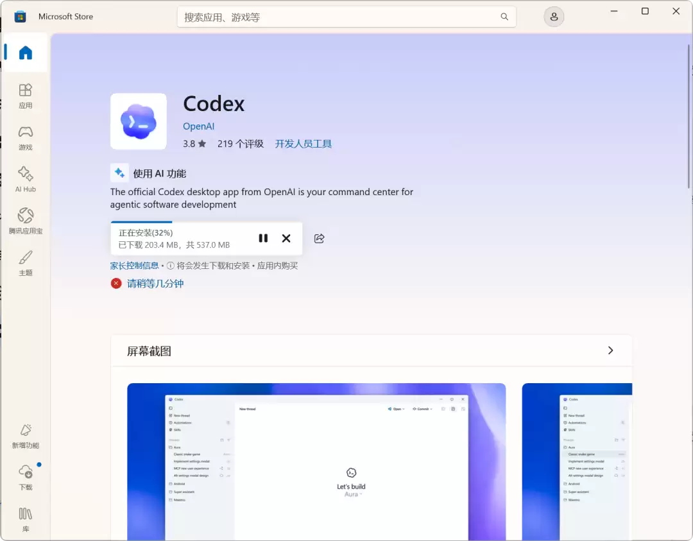The image size is (693, 541).
Task: Click the 应用内购买 text
Action: click(x=278, y=266)
